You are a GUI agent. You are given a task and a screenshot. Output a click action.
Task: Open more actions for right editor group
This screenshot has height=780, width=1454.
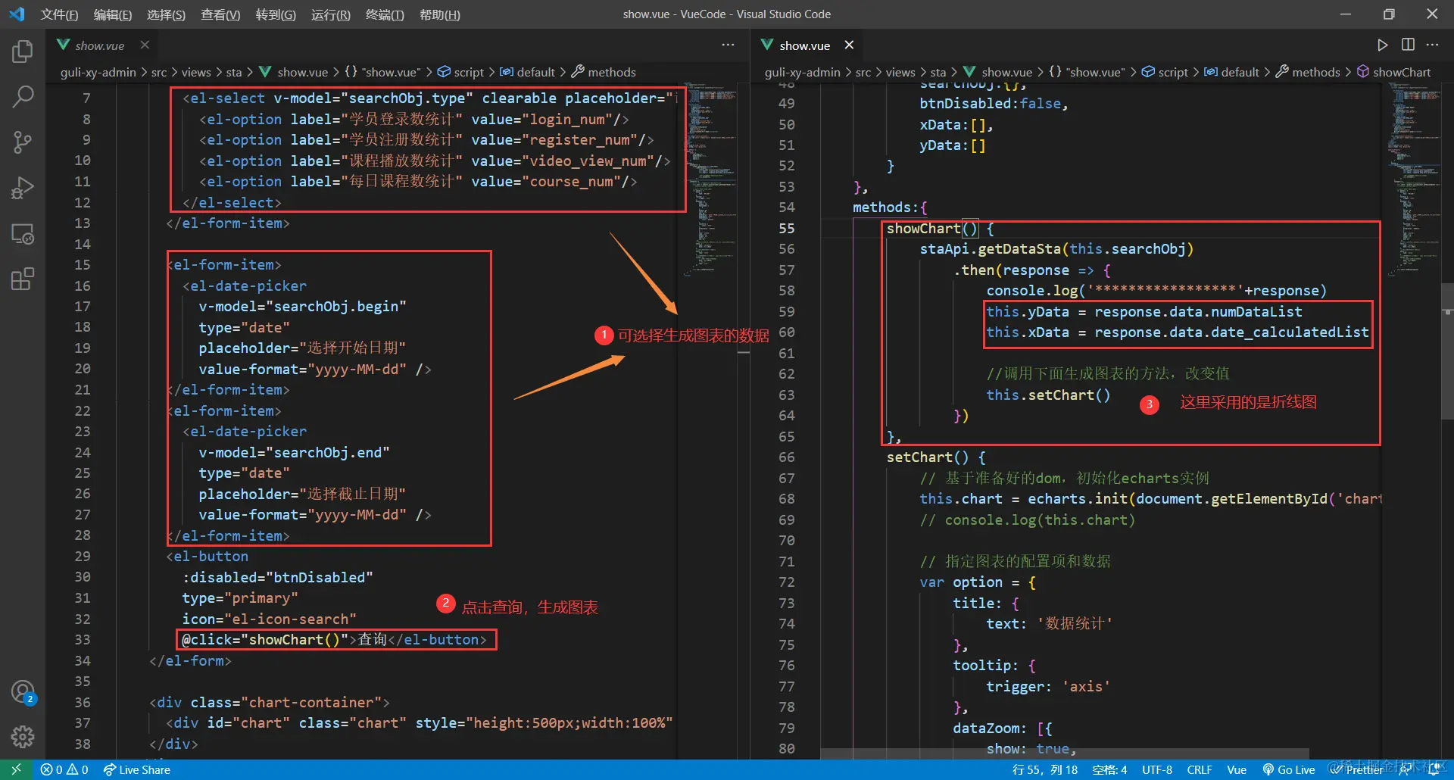[x=1432, y=45]
